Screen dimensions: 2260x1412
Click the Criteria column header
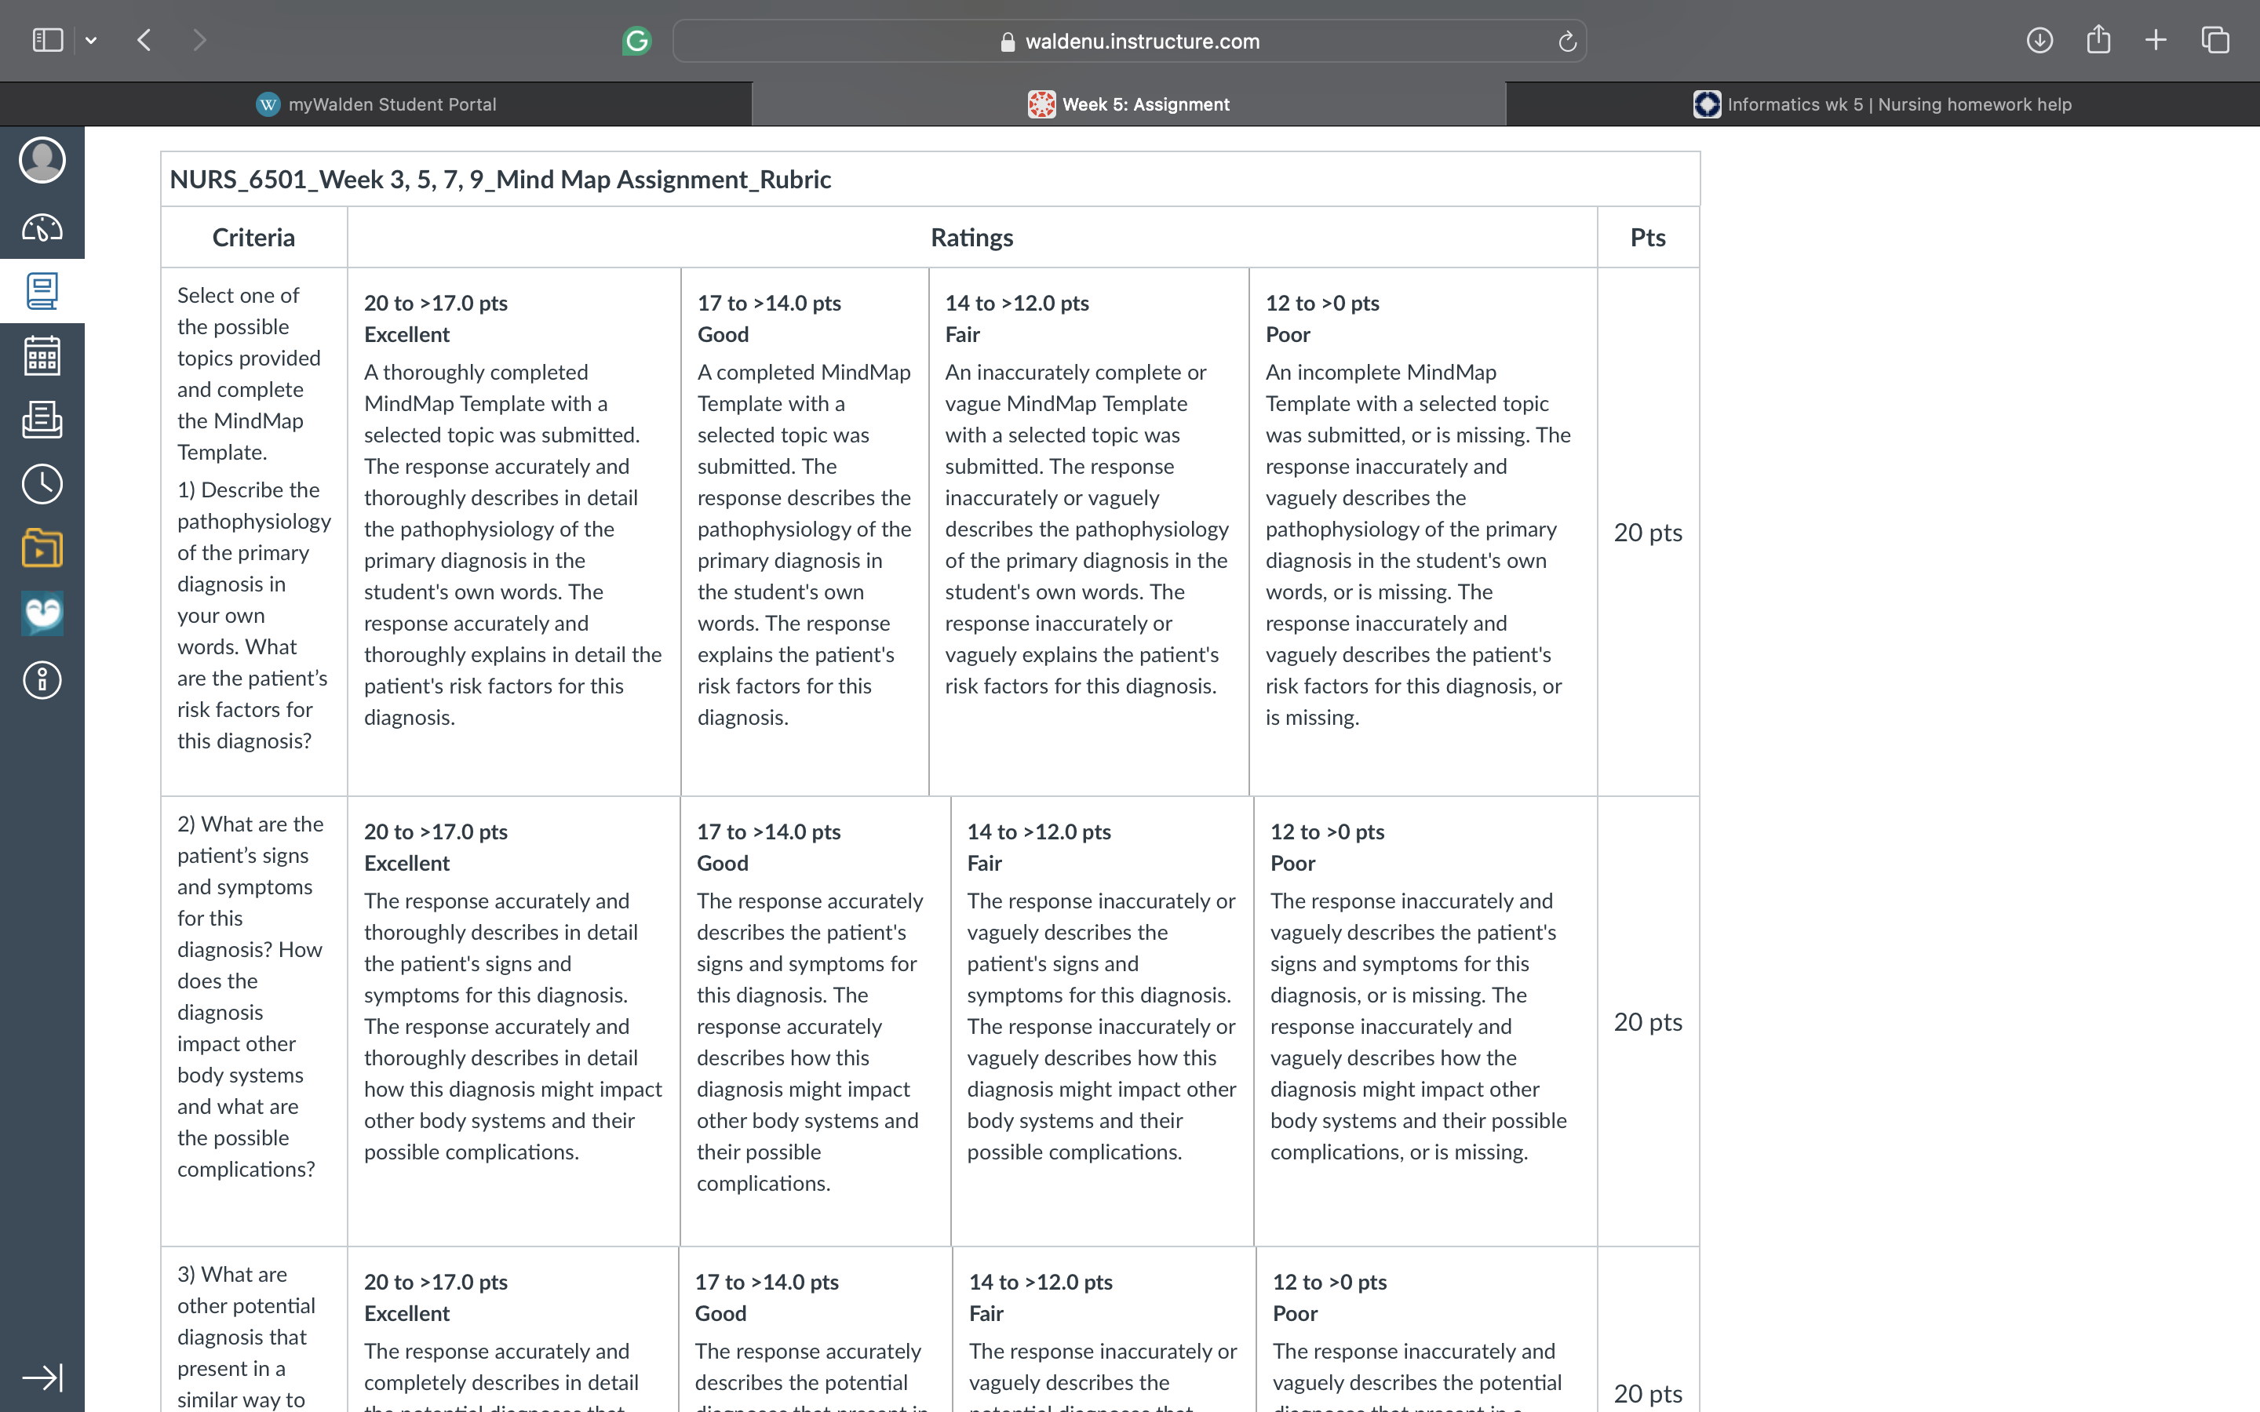click(253, 237)
